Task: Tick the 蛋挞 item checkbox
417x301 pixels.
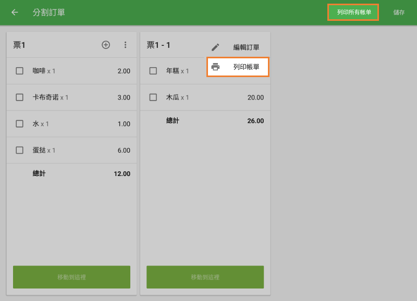Action: (x=19, y=150)
